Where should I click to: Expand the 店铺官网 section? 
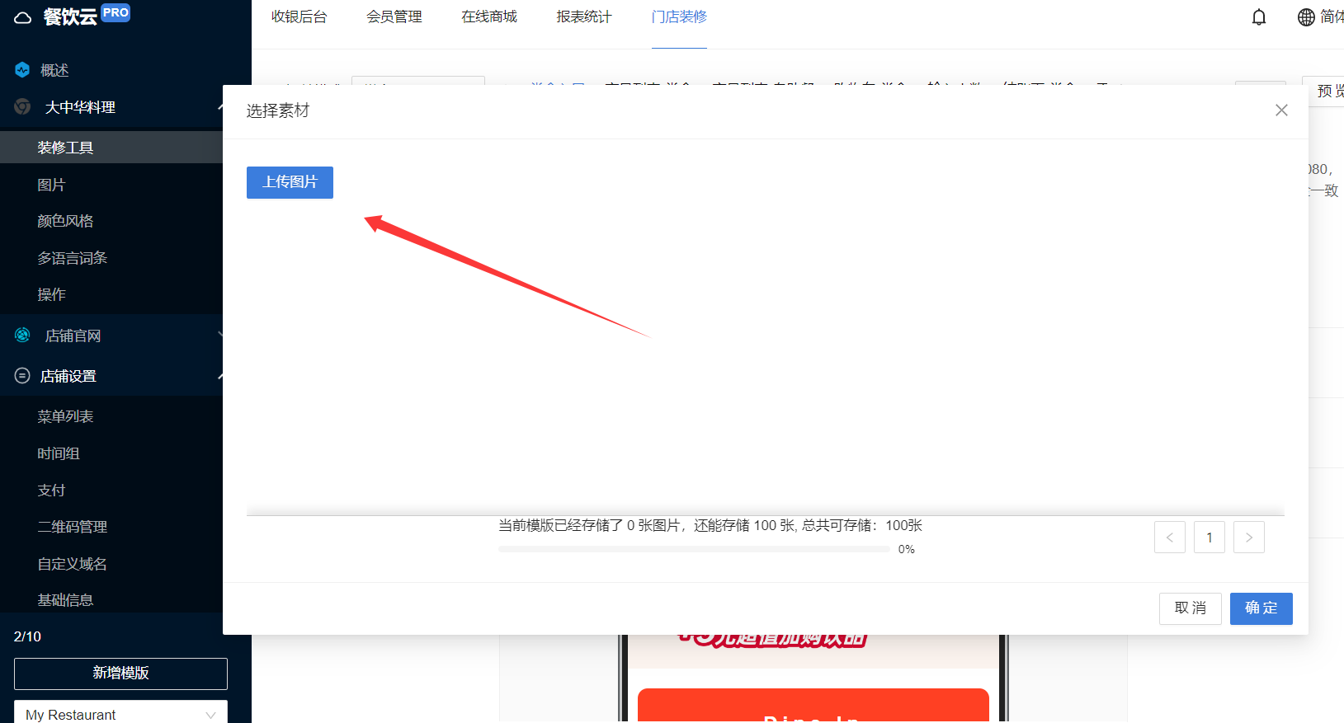tap(219, 335)
